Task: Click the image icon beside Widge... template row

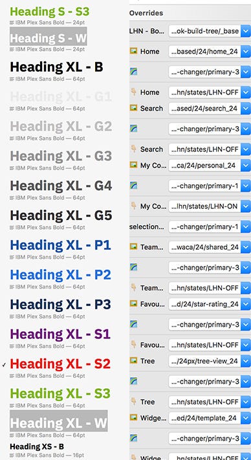Action: (133, 417)
